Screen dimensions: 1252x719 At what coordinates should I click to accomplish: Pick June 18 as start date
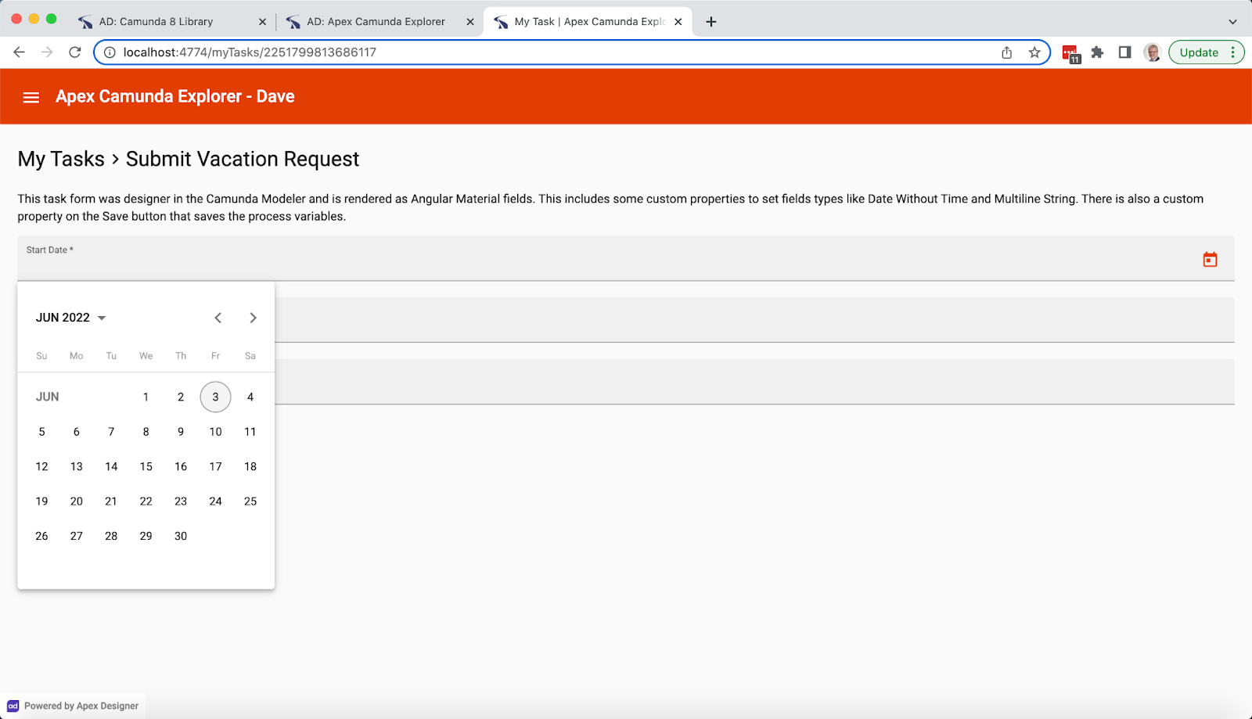pos(250,466)
